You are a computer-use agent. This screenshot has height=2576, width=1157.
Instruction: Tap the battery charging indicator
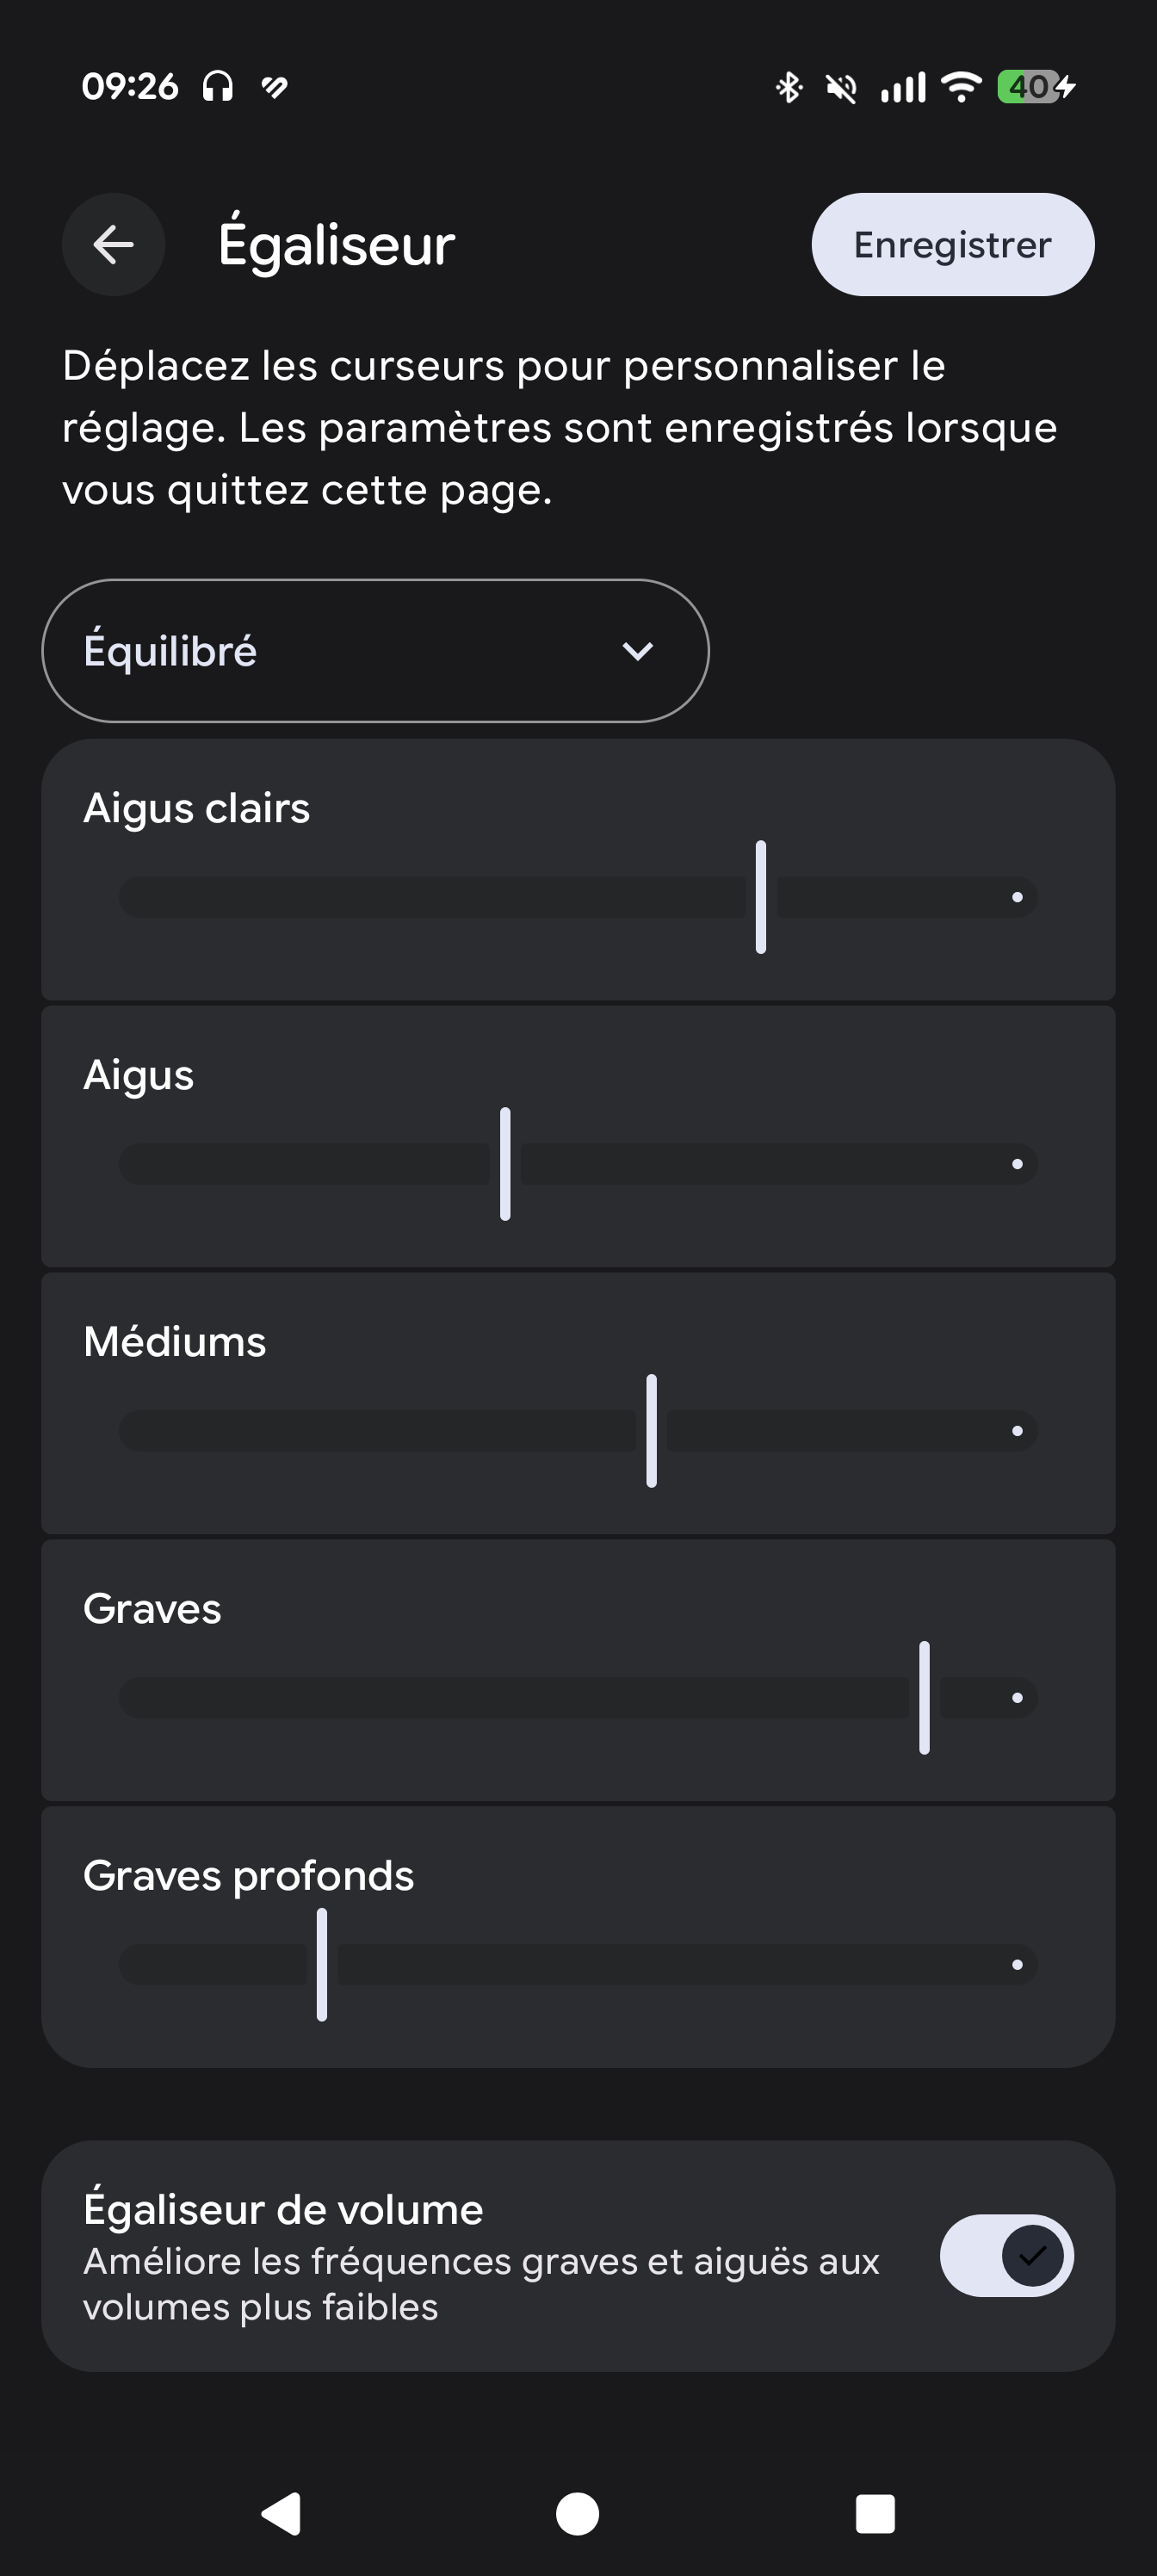pyautogui.click(x=1036, y=87)
